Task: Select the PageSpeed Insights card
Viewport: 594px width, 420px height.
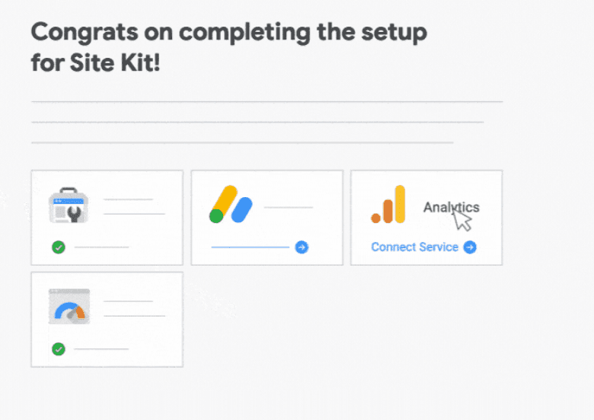Action: click(107, 320)
